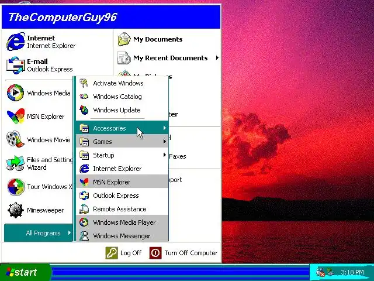Click the Startup folder icon
The image size is (374, 281).
(x=84, y=155)
